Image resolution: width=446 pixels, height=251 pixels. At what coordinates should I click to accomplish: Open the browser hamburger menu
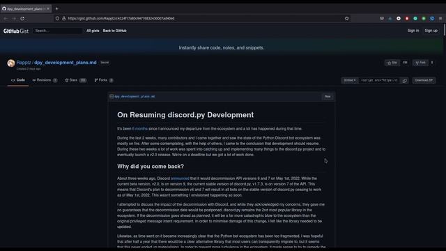click(440, 19)
